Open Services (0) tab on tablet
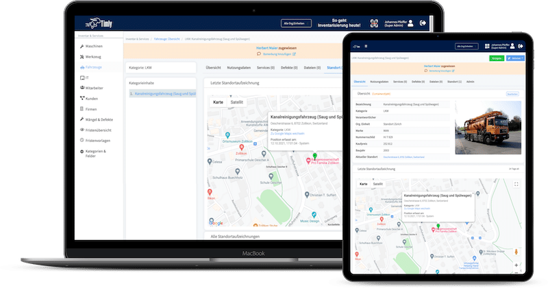The width and height of the screenshot is (548, 288). (x=400, y=82)
